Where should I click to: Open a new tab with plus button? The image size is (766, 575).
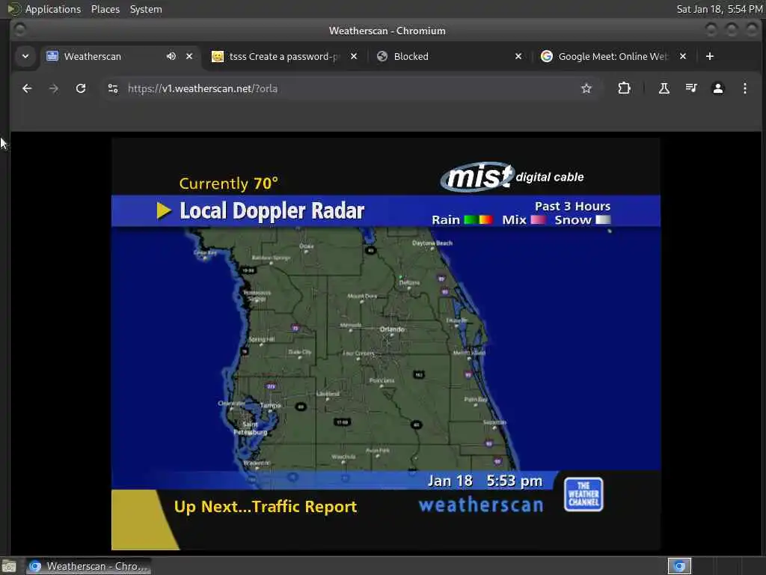point(710,56)
